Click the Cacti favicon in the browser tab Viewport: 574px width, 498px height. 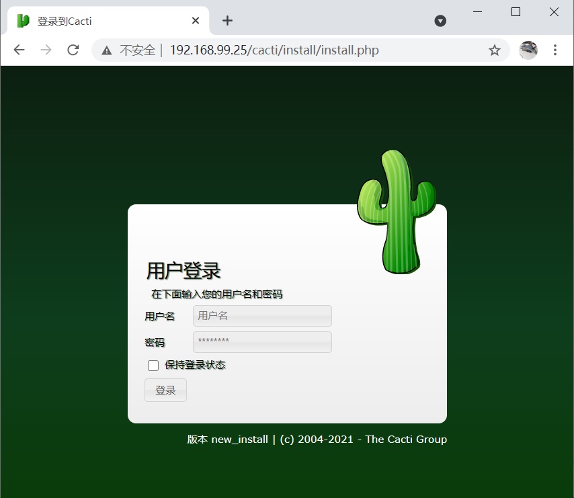tap(24, 21)
